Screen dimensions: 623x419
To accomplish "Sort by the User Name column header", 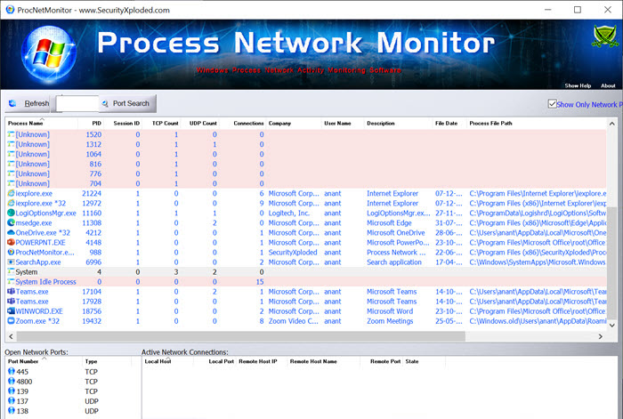I will click(337, 123).
